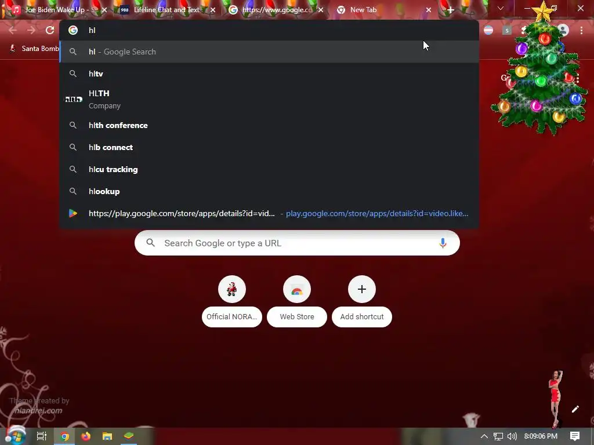
Task: Click the address bar showing 'hl'
Action: [269, 30]
